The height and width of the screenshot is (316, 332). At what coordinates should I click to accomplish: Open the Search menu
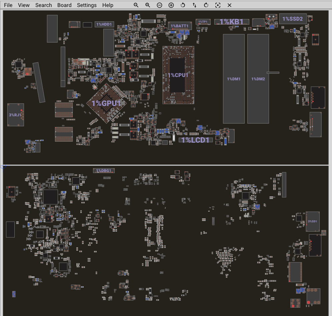[44, 5]
